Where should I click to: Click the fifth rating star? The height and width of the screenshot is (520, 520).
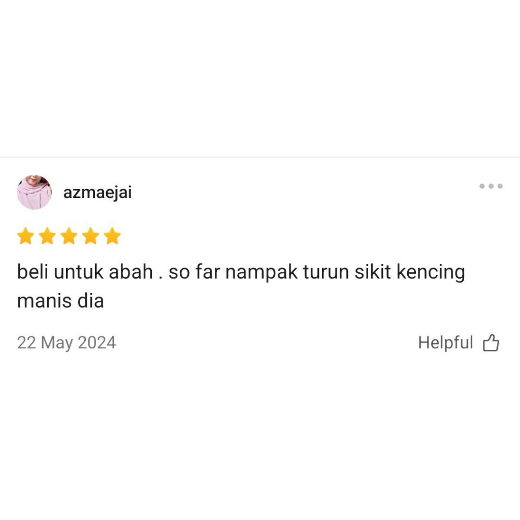pyautogui.click(x=112, y=236)
